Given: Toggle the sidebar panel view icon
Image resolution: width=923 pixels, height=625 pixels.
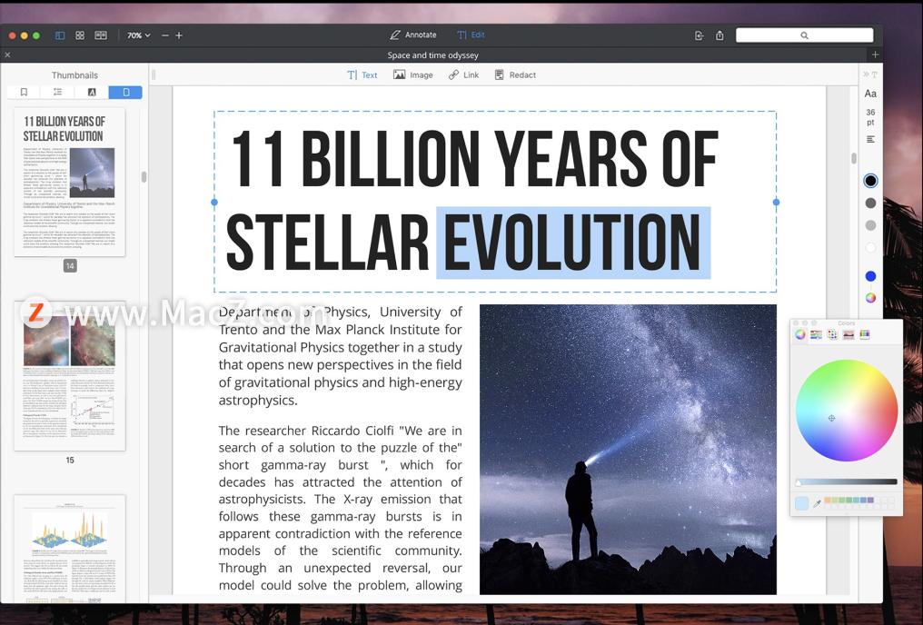Looking at the screenshot, I should [60, 35].
